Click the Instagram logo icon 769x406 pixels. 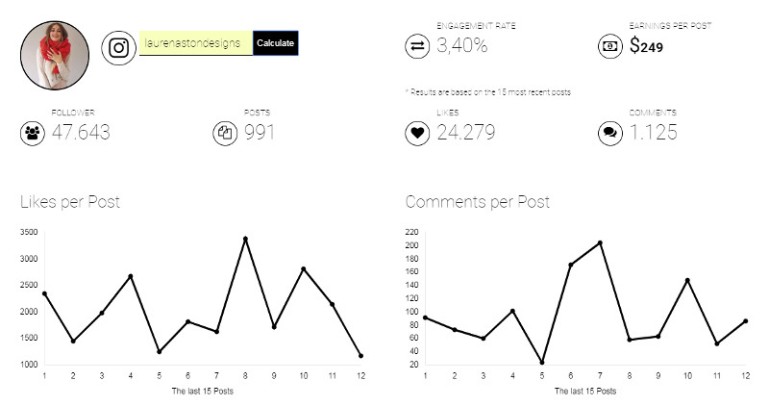click(118, 47)
